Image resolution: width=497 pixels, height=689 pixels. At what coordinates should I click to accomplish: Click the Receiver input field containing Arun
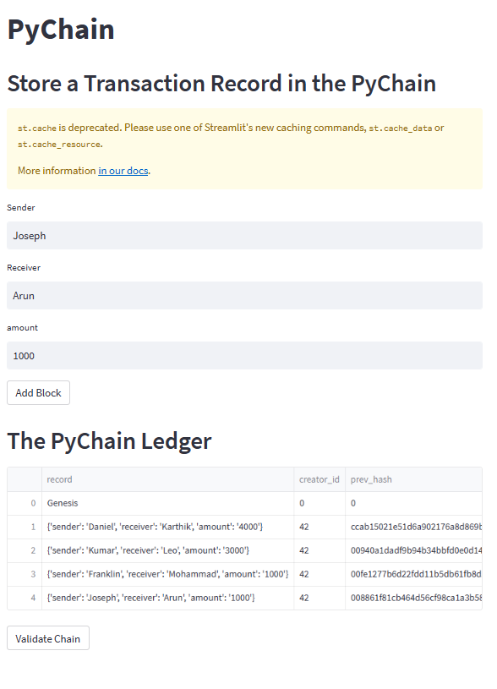(x=243, y=295)
